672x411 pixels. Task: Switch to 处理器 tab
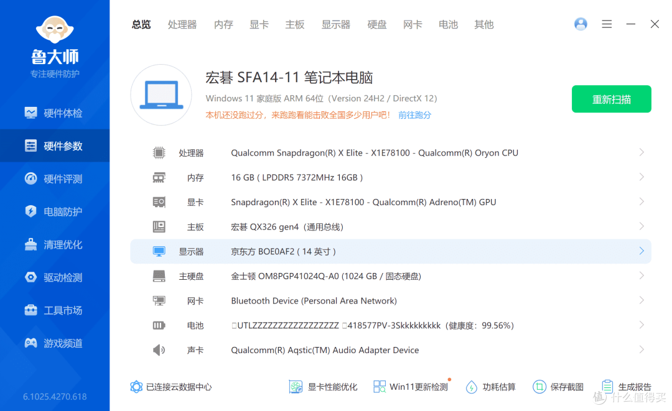pyautogui.click(x=182, y=24)
